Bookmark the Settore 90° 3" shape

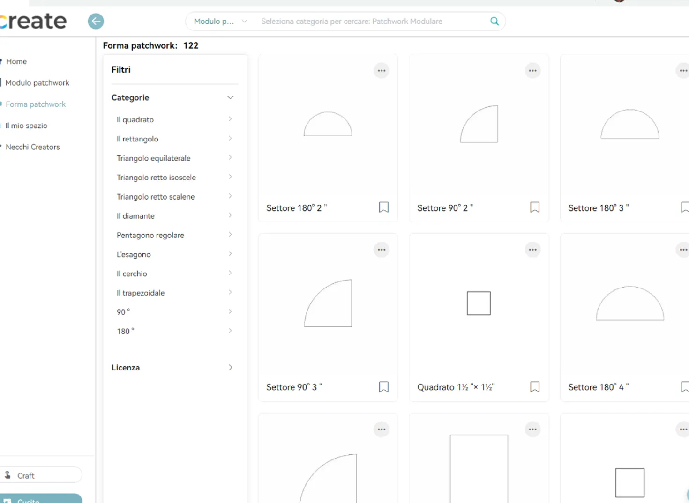384,387
